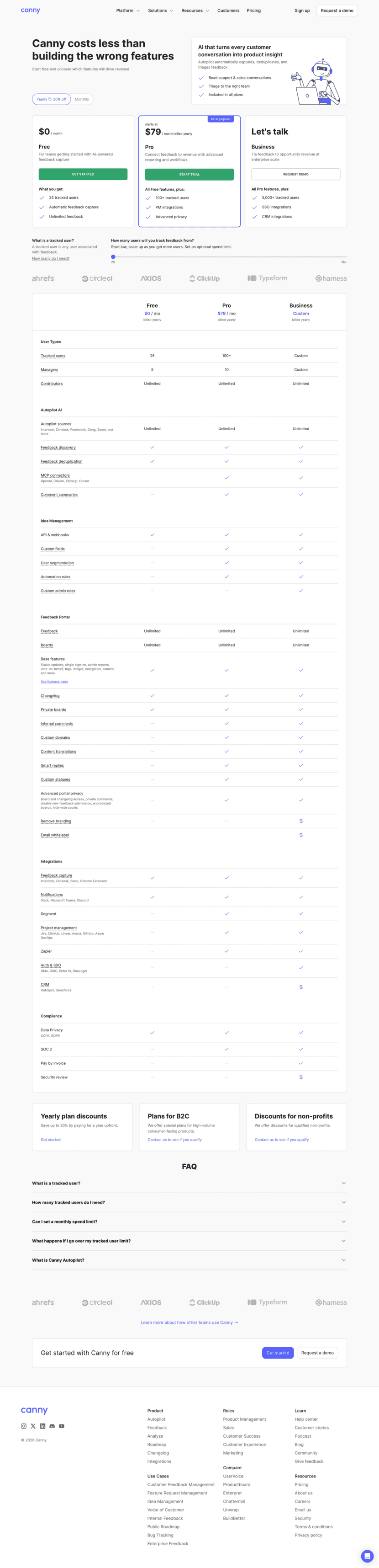Expand FAQ 'What is a tracked user?'
This screenshot has width=379, height=1568.
(x=189, y=1183)
